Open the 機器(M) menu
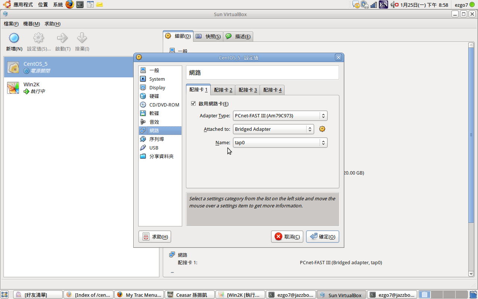Screen dimensions: 478x299 [x=31, y=24]
